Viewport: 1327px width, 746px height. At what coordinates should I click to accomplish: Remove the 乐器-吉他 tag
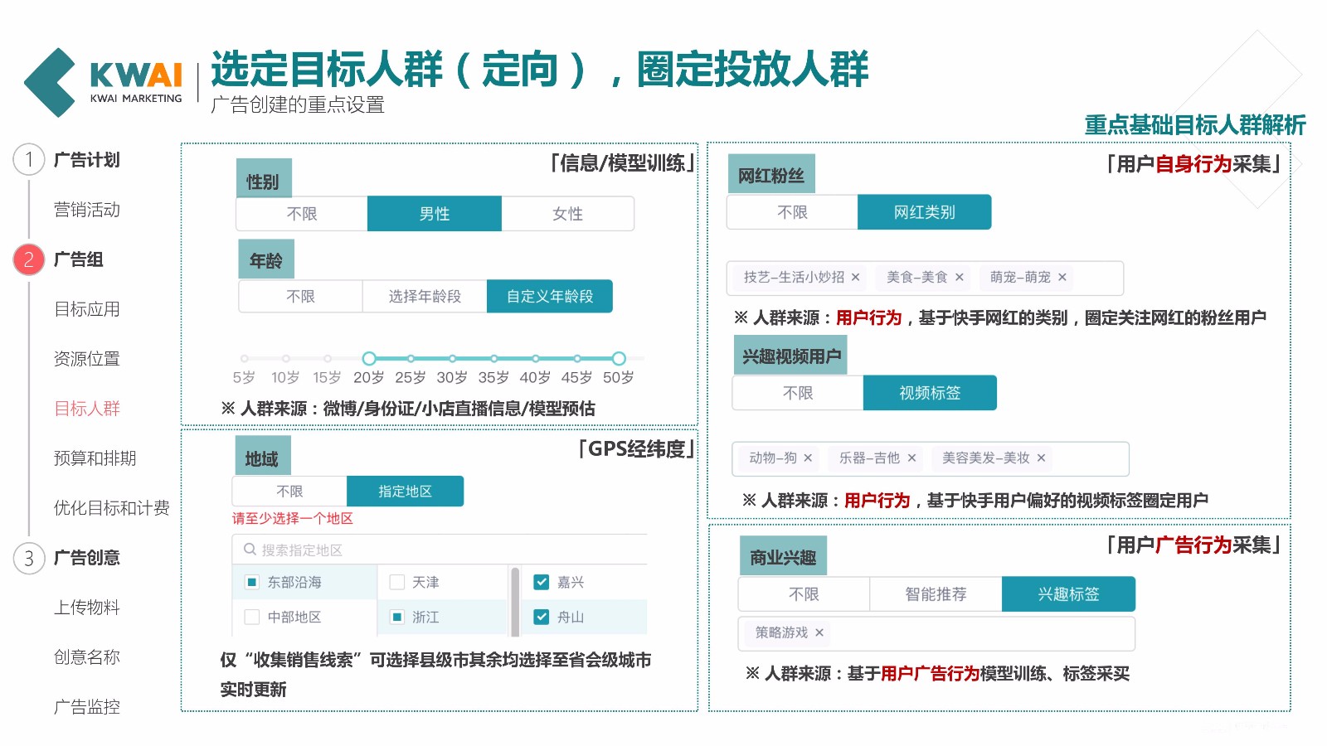[911, 458]
